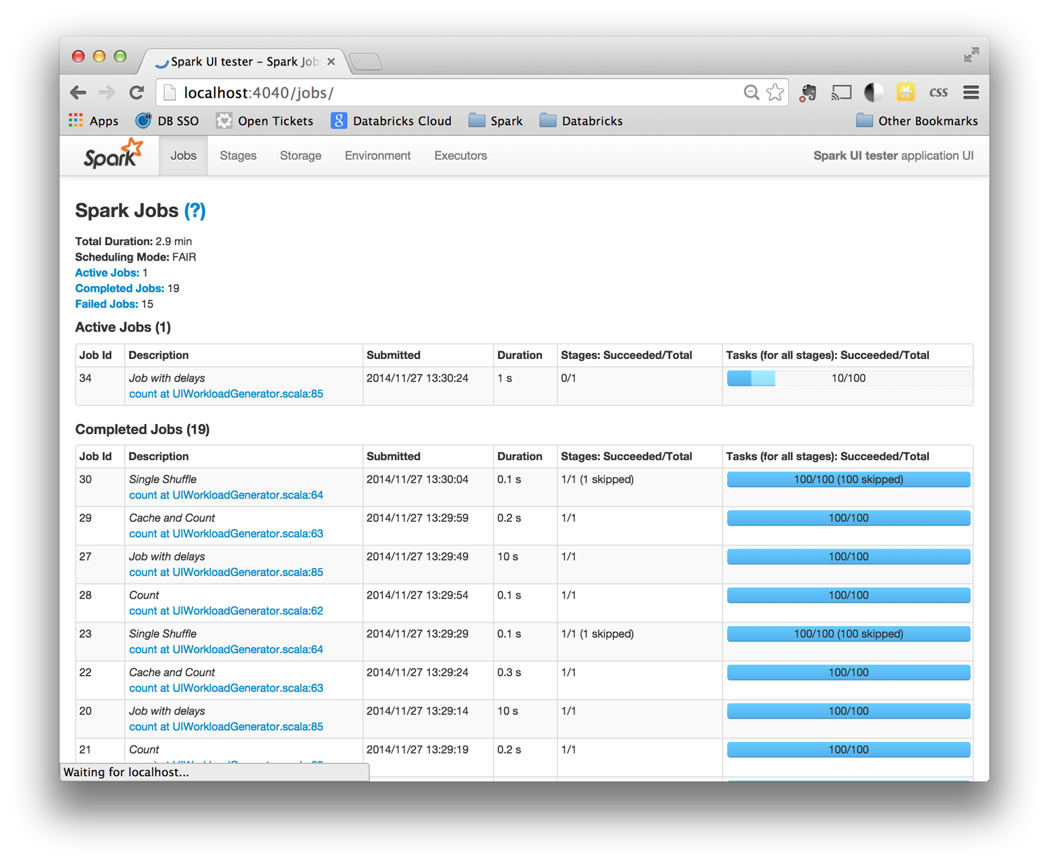The image size is (1049, 864).
Task: Click the half-circle contrast extension icon
Action: point(873,92)
